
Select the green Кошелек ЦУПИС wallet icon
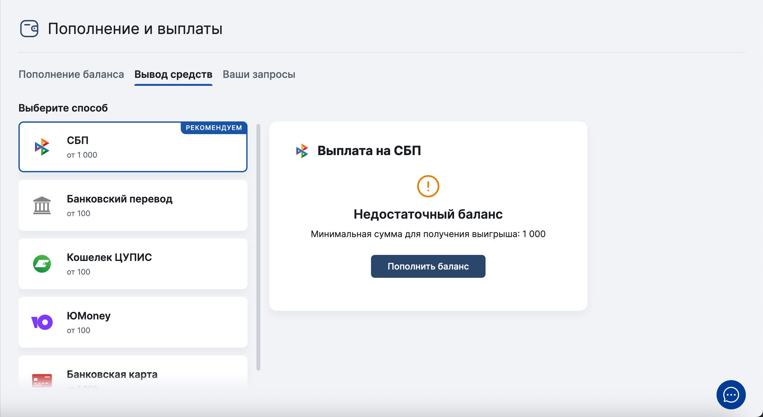coord(42,263)
